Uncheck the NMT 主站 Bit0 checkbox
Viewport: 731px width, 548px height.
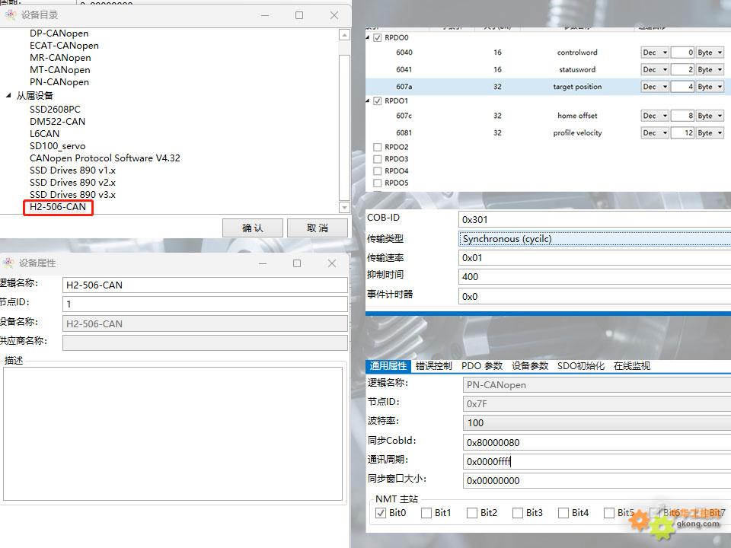click(381, 513)
